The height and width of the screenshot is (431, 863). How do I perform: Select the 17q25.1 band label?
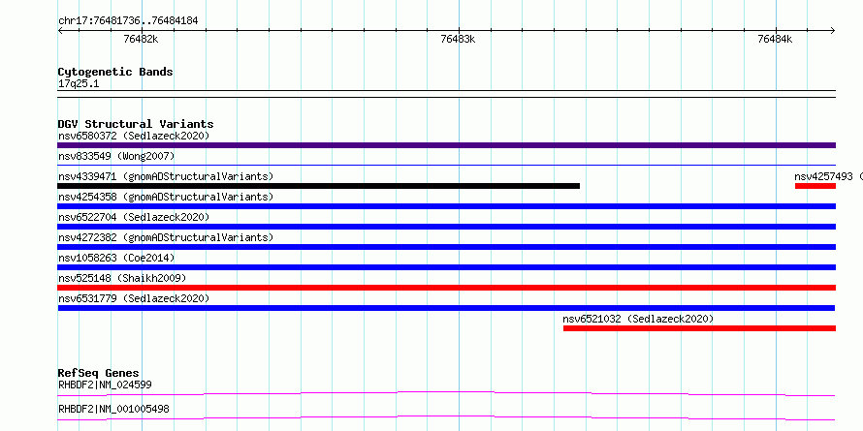(79, 84)
